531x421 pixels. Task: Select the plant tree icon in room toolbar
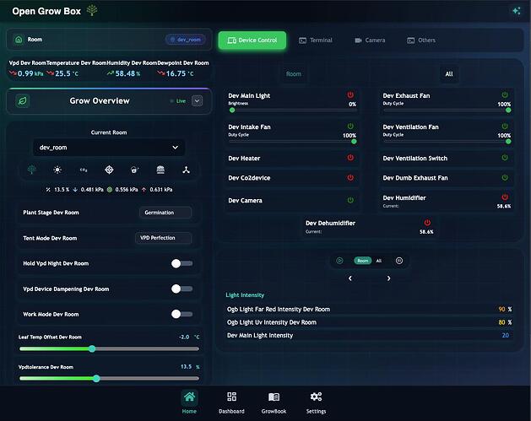tap(32, 170)
